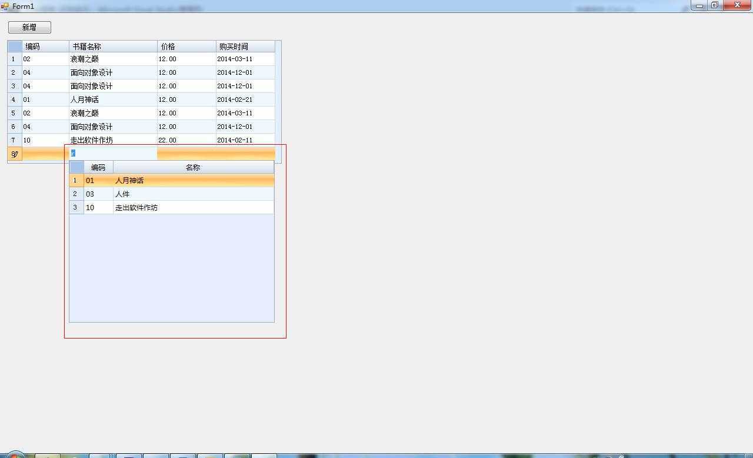Click row header 2 in the popup list

point(76,194)
